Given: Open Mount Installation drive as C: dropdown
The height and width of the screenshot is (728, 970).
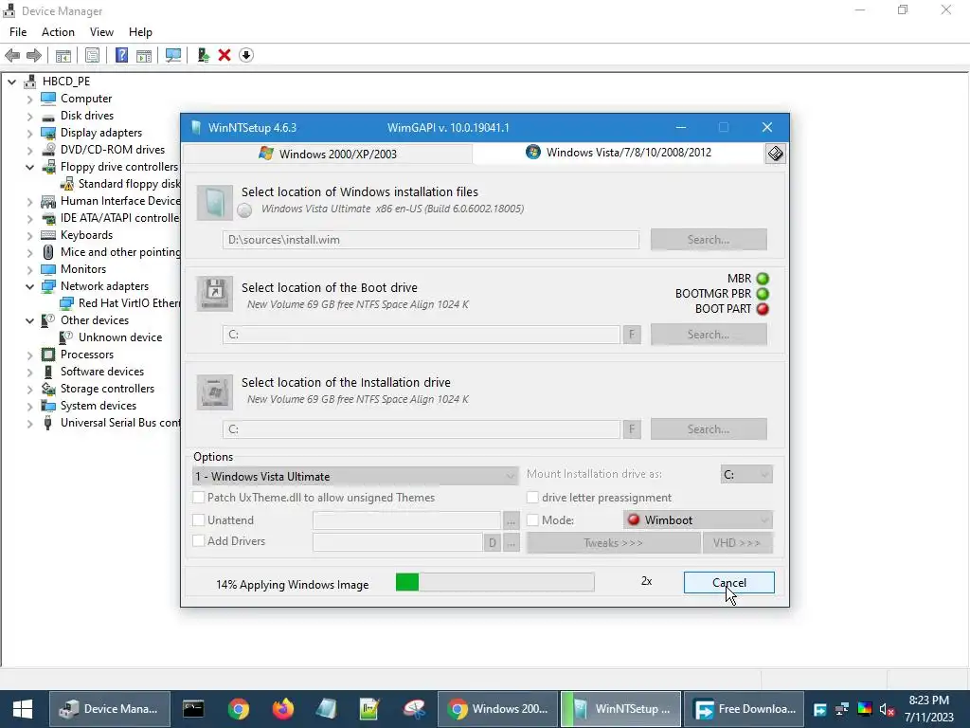Looking at the screenshot, I should [746, 474].
